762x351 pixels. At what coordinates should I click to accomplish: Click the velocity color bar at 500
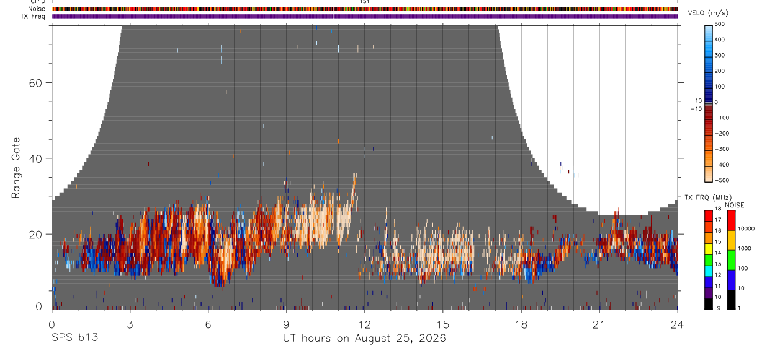(709, 26)
